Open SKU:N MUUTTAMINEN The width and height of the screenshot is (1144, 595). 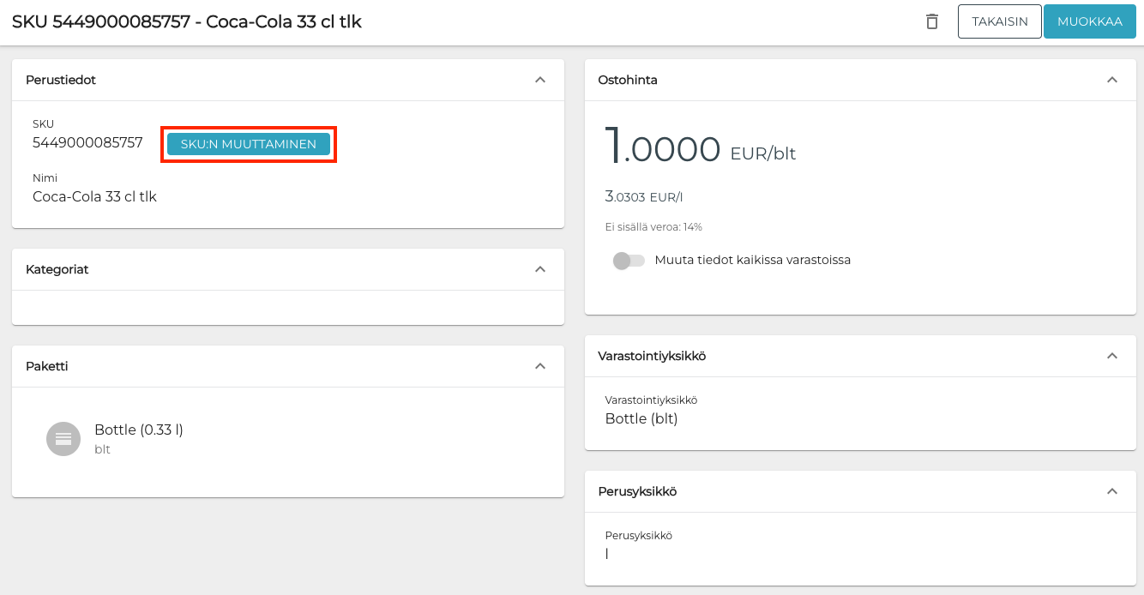click(248, 144)
